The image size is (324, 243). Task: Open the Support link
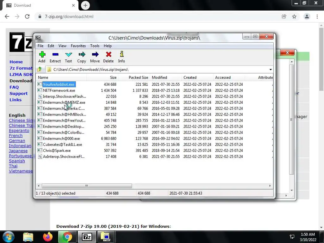[18, 94]
